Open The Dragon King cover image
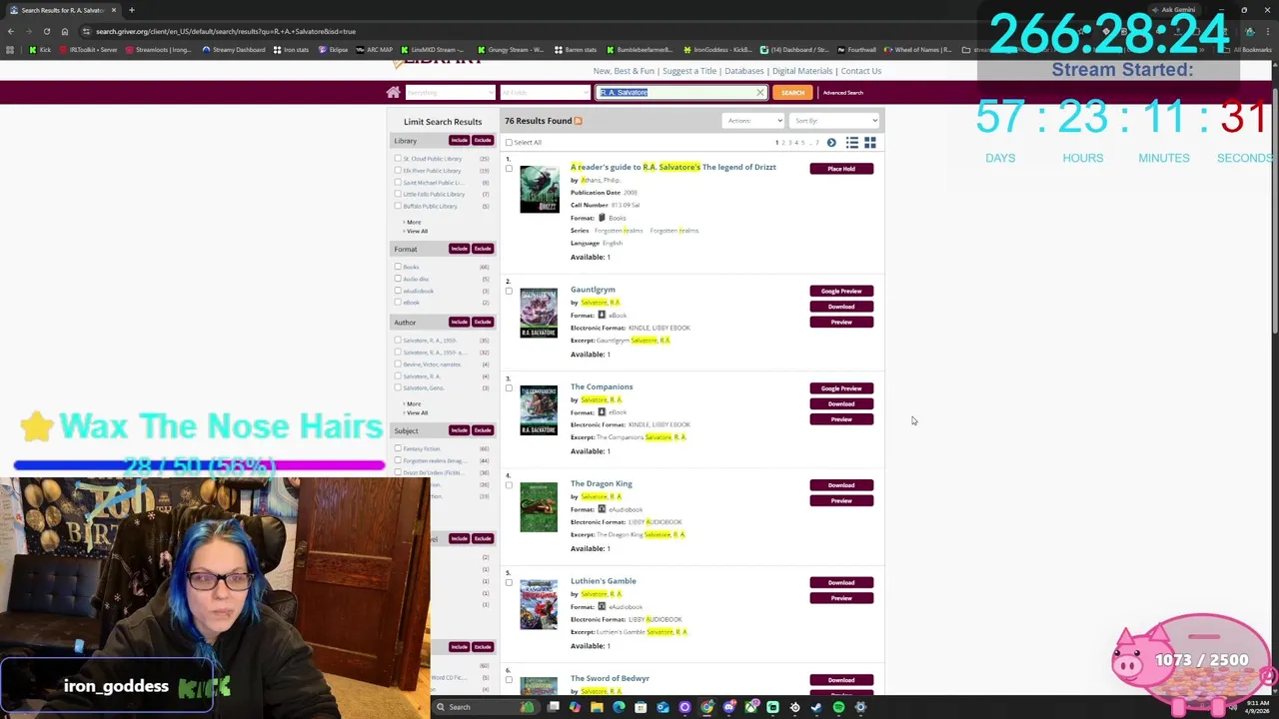Screen dimensions: 1279x719 [x=539, y=507]
